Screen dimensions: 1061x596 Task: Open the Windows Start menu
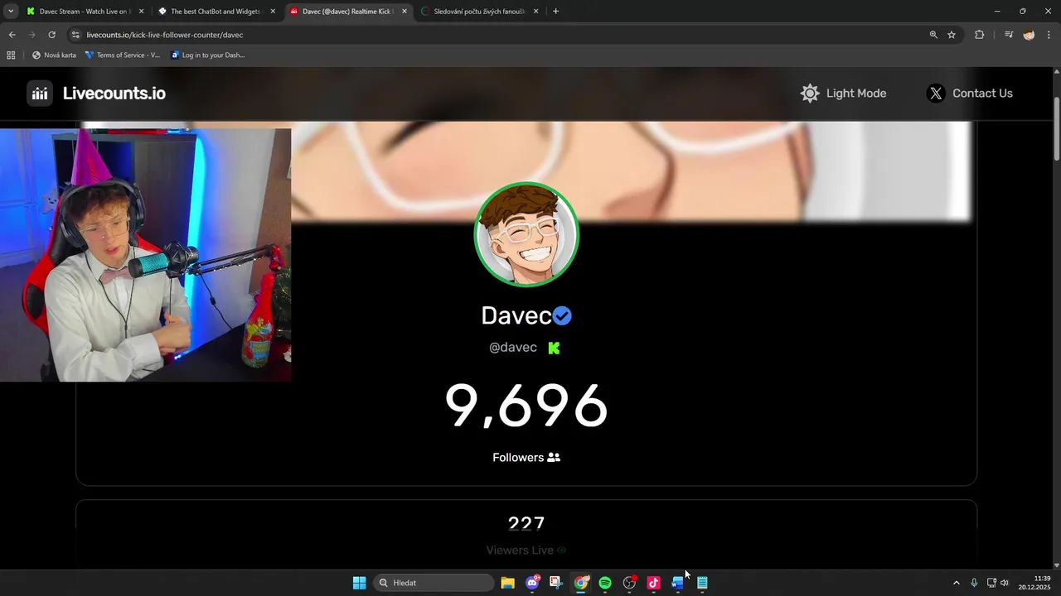(359, 583)
